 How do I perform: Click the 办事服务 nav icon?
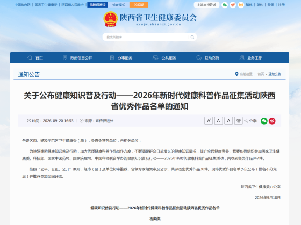[x=112, y=58]
